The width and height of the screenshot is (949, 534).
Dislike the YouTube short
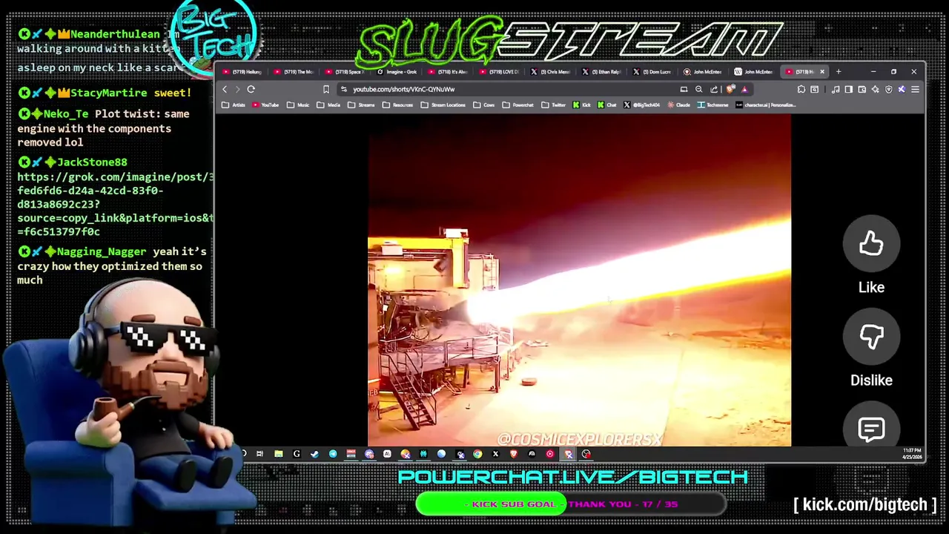(871, 337)
